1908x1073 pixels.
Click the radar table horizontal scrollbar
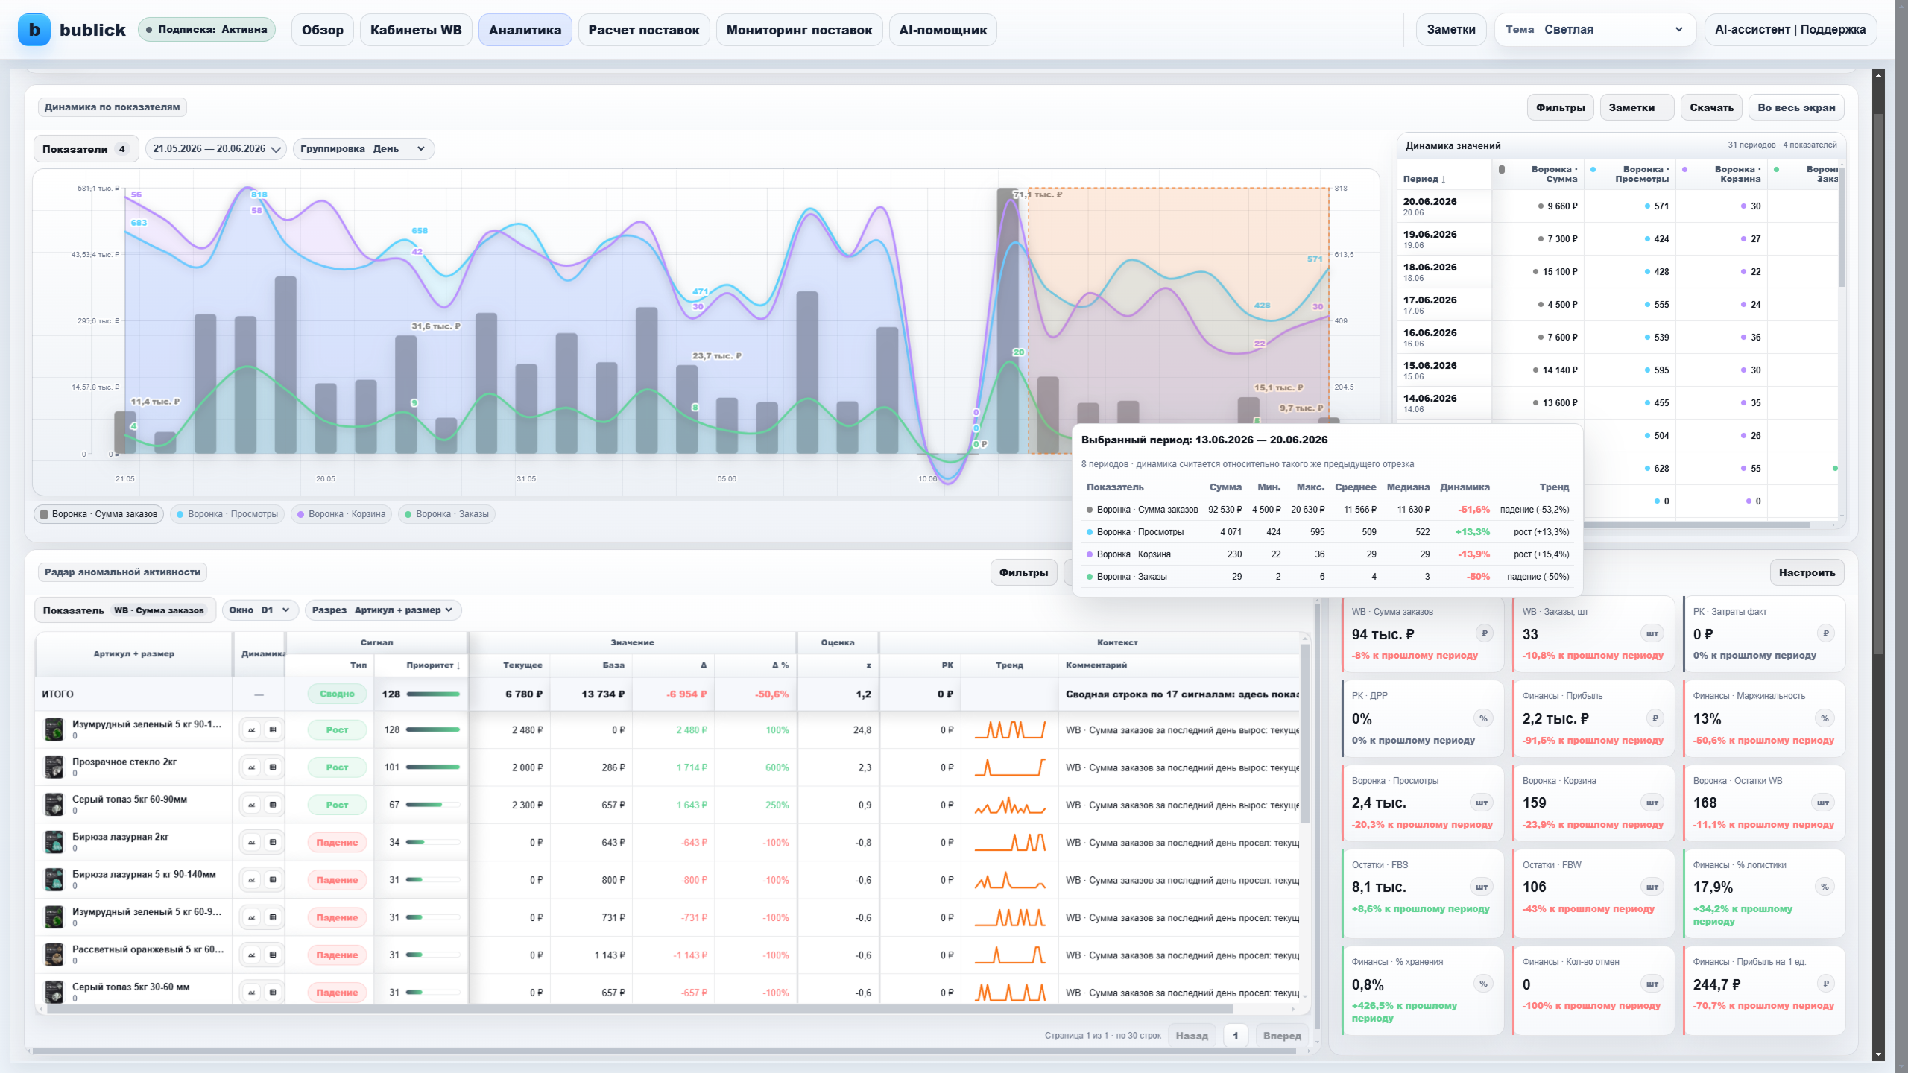click(x=639, y=1009)
